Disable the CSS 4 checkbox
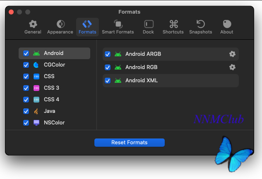262x179 pixels. [26, 100]
